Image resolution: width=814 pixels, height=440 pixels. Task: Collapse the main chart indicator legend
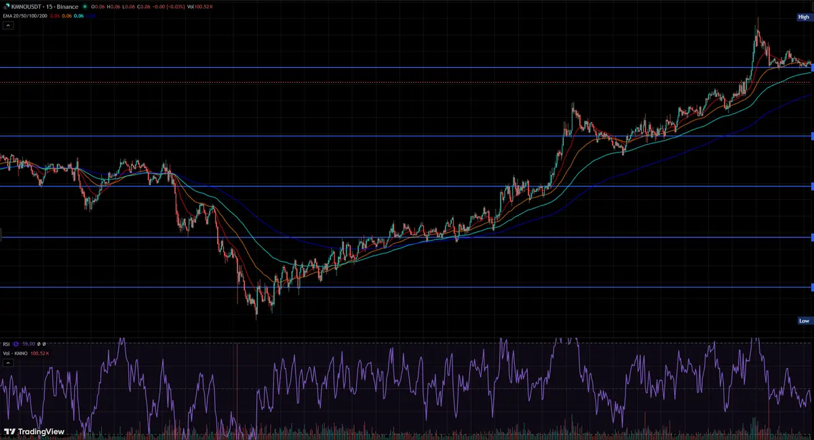click(x=8, y=25)
